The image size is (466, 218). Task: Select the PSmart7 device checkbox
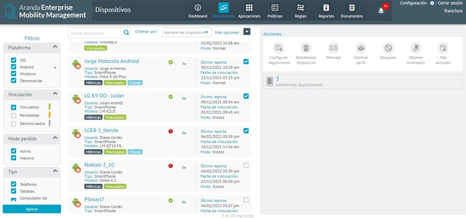point(246,200)
